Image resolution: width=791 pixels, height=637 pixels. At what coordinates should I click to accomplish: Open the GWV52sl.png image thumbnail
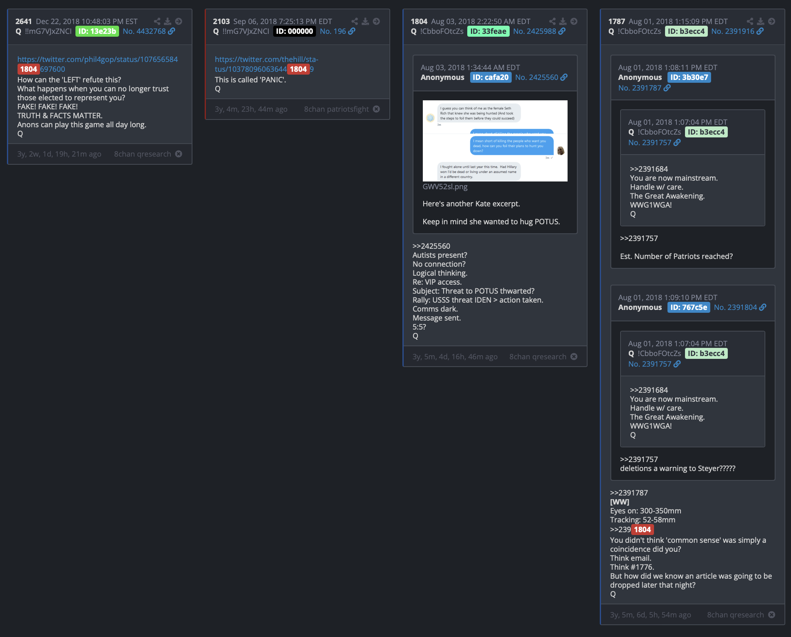pos(495,141)
